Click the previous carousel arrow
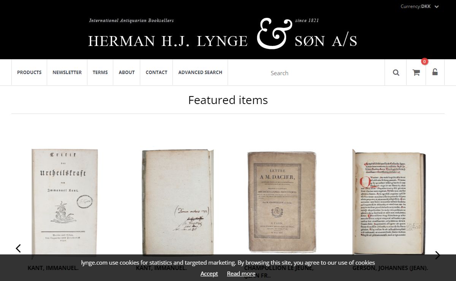This screenshot has height=281, width=456. coord(18,248)
